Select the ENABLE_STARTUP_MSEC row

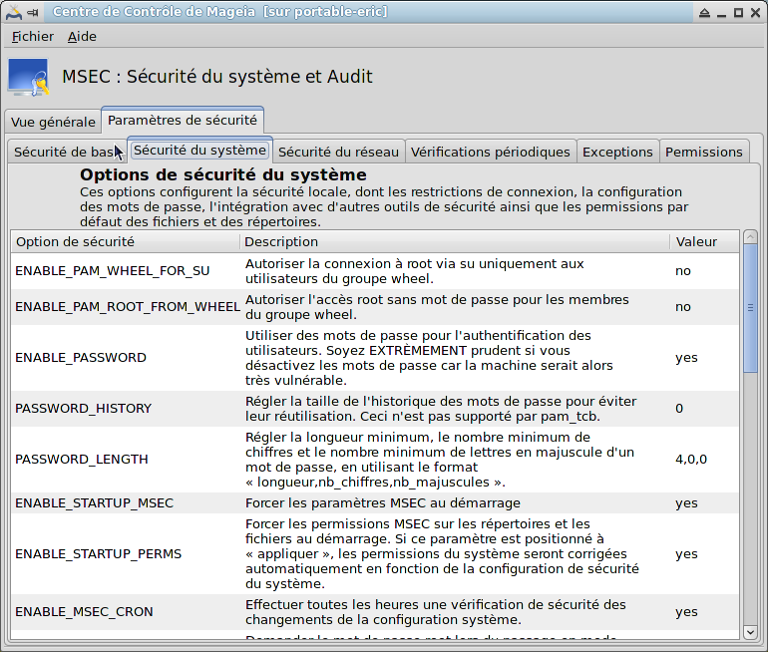pyautogui.click(x=375, y=503)
